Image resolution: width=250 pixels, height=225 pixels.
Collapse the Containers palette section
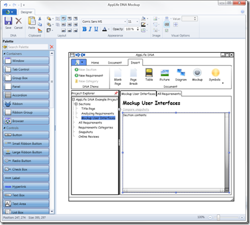click(5, 53)
